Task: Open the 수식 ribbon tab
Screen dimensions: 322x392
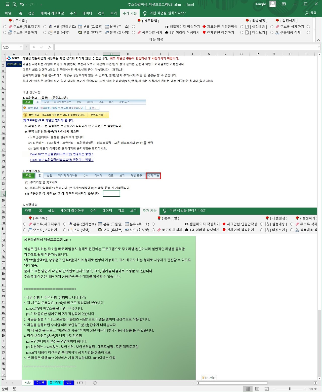Action: [73, 13]
